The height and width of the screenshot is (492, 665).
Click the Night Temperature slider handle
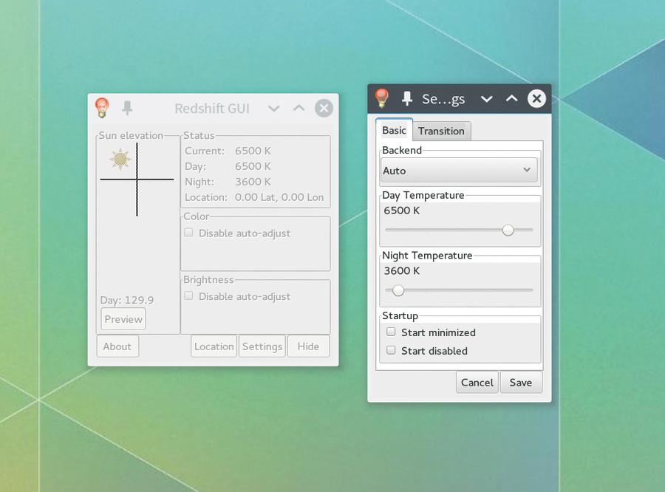[x=398, y=290]
